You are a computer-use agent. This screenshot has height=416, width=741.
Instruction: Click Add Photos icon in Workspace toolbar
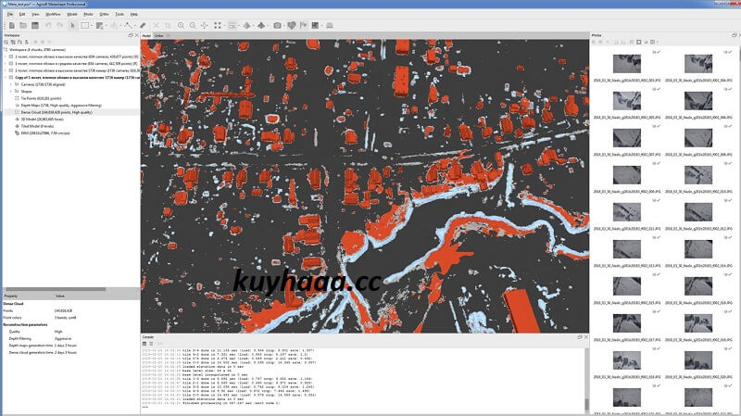(x=13, y=42)
